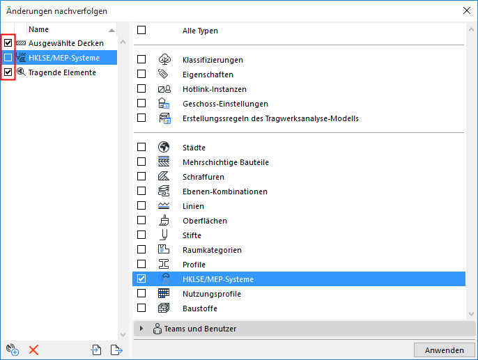Check the Städte checkbox
This screenshot has width=478, height=360.
click(141, 147)
